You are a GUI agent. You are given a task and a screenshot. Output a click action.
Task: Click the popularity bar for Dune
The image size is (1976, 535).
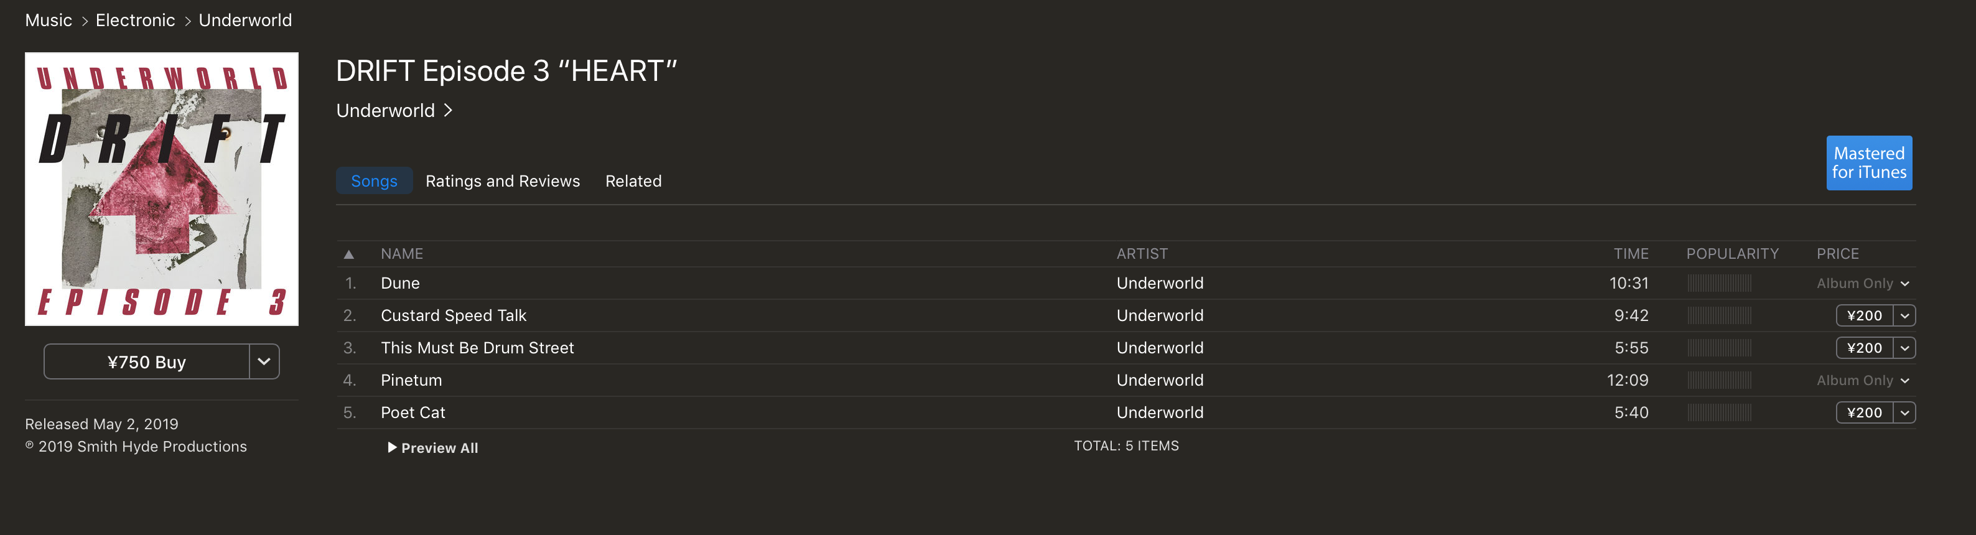click(1719, 284)
